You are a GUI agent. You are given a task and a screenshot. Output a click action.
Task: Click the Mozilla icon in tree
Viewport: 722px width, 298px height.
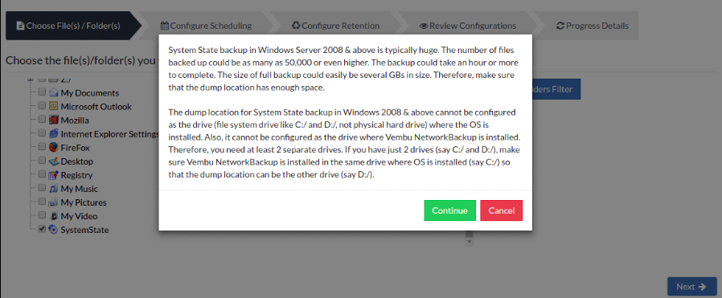click(54, 120)
